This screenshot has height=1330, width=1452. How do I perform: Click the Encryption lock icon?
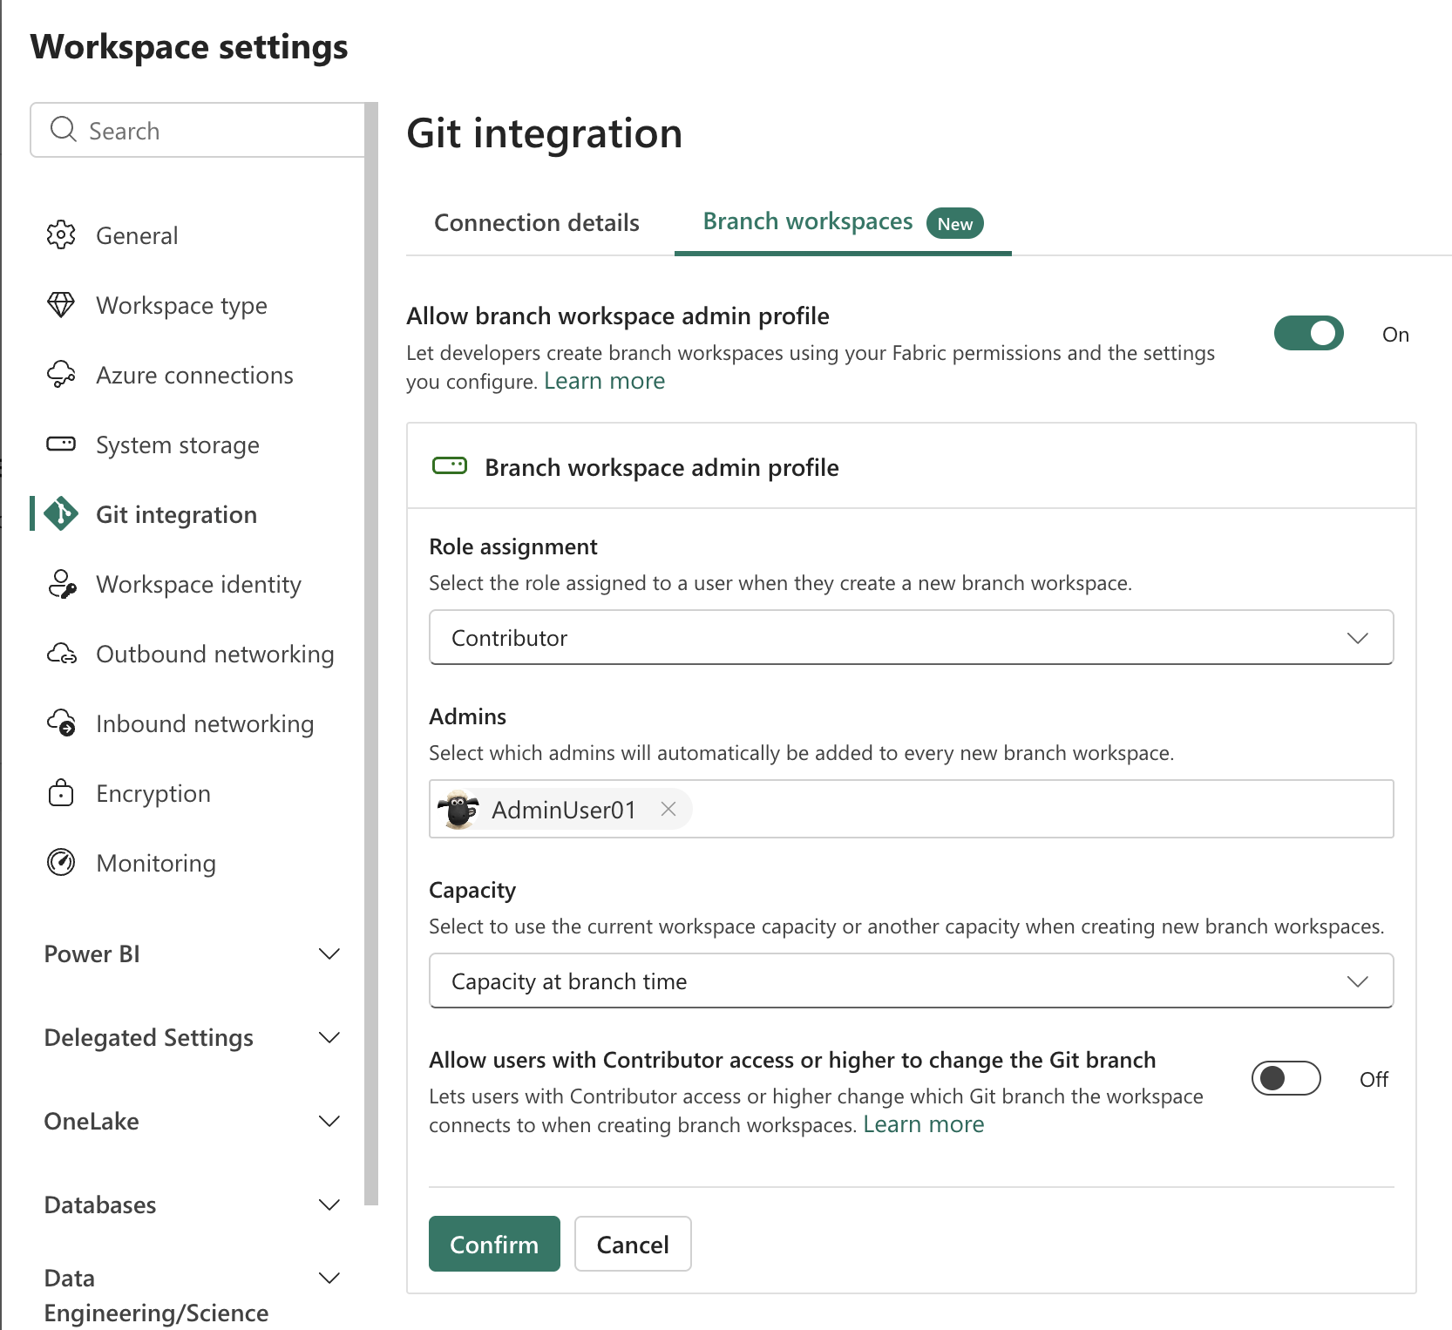[x=61, y=793]
